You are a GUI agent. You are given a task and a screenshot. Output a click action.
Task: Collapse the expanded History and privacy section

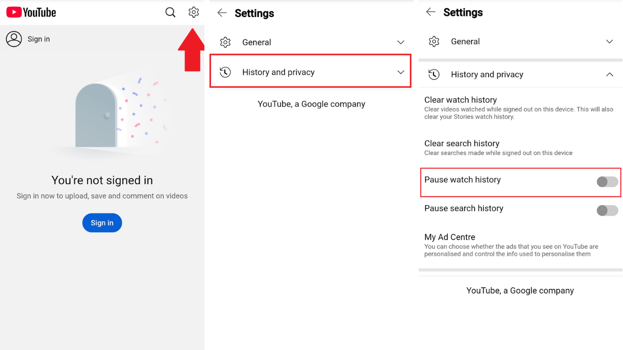[609, 75]
